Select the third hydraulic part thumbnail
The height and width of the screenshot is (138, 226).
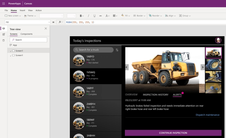[213, 76]
